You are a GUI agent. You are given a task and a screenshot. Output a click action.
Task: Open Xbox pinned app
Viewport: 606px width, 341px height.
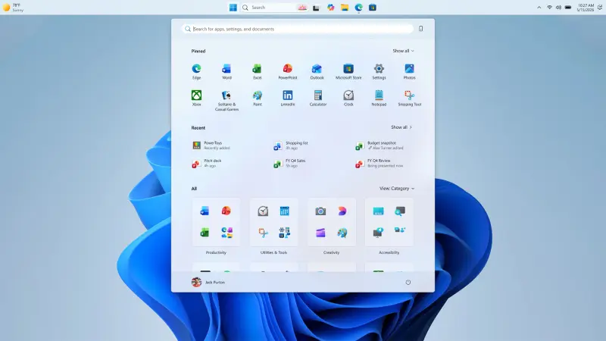point(196,98)
